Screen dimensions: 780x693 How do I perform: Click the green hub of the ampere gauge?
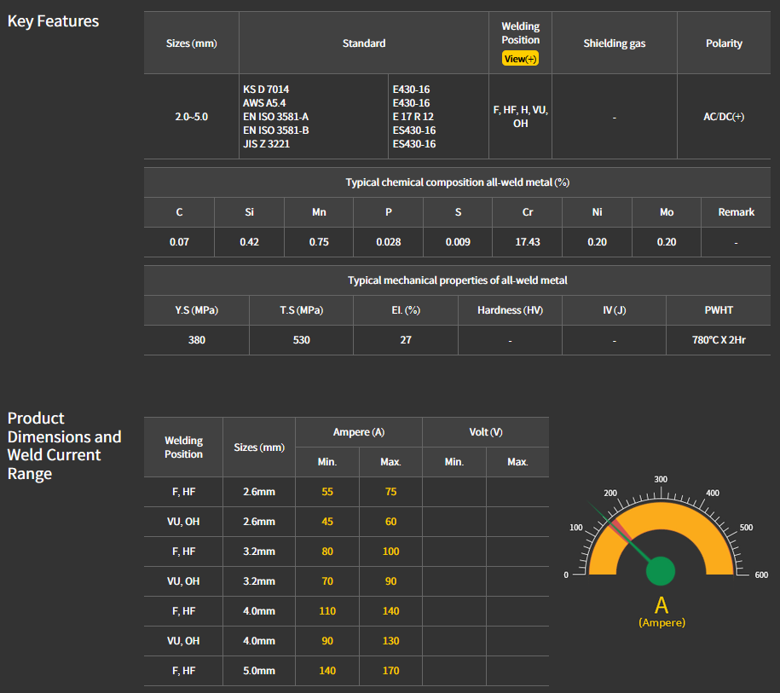[660, 572]
